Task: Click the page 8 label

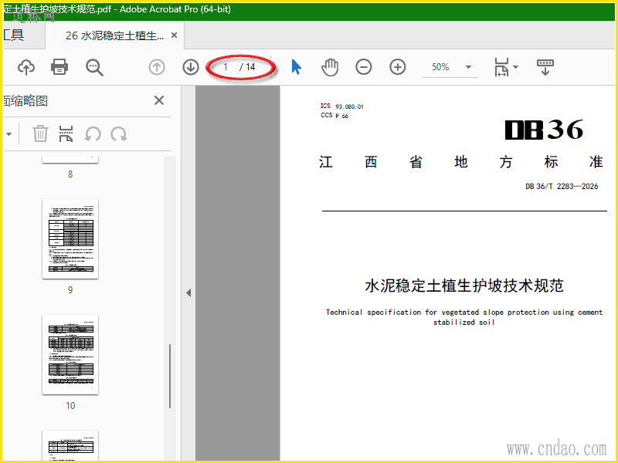Action: point(70,174)
